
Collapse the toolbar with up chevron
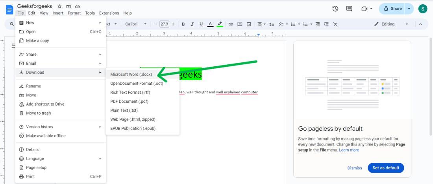pos(420,24)
